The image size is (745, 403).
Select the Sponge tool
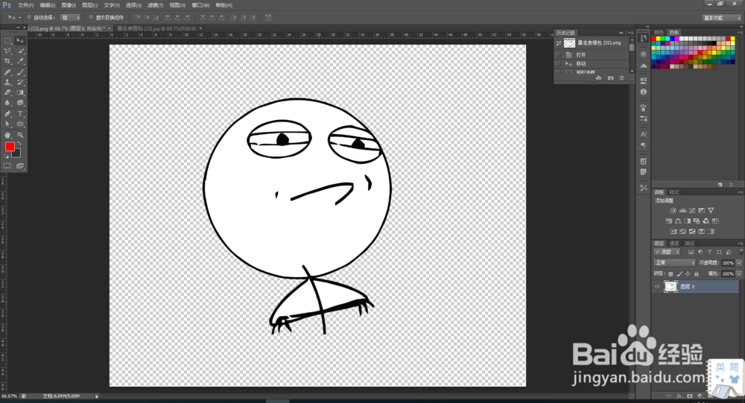tap(20, 103)
